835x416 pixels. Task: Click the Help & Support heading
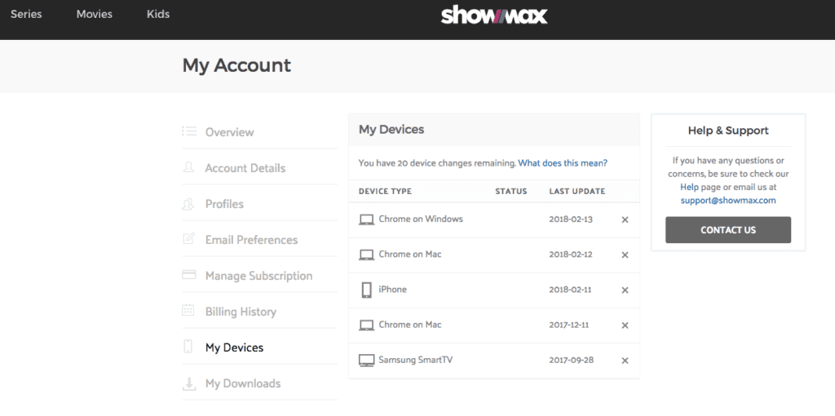click(728, 131)
